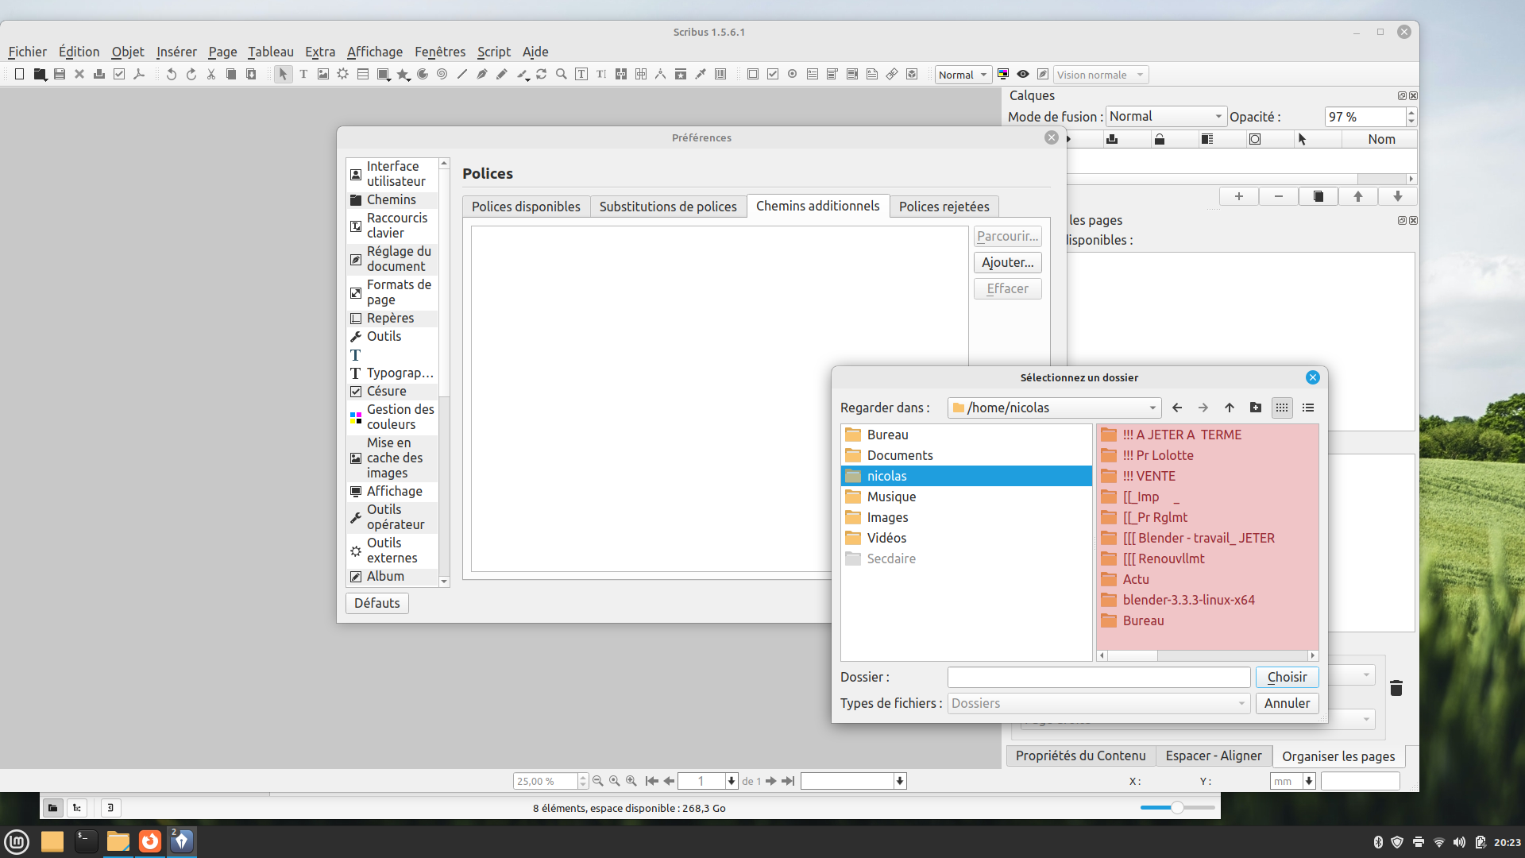Insert a PDF check box field
The height and width of the screenshot is (858, 1525).
[773, 75]
